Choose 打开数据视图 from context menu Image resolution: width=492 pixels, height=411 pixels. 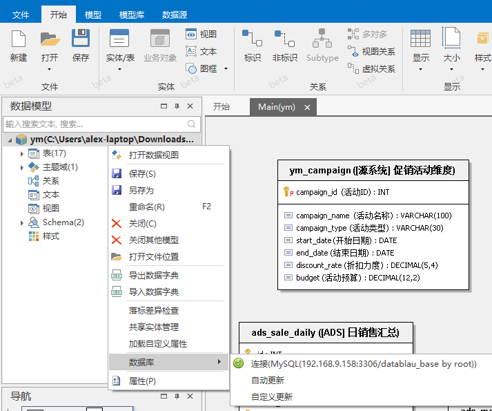pyautogui.click(x=169, y=155)
